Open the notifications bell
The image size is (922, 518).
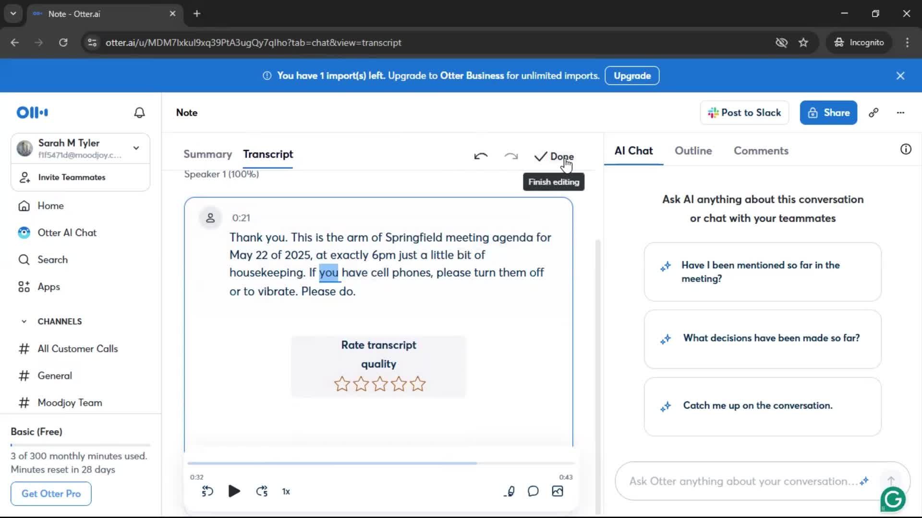pos(139,113)
